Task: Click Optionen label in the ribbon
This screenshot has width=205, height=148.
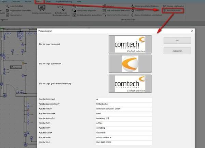Action: click(139, 11)
